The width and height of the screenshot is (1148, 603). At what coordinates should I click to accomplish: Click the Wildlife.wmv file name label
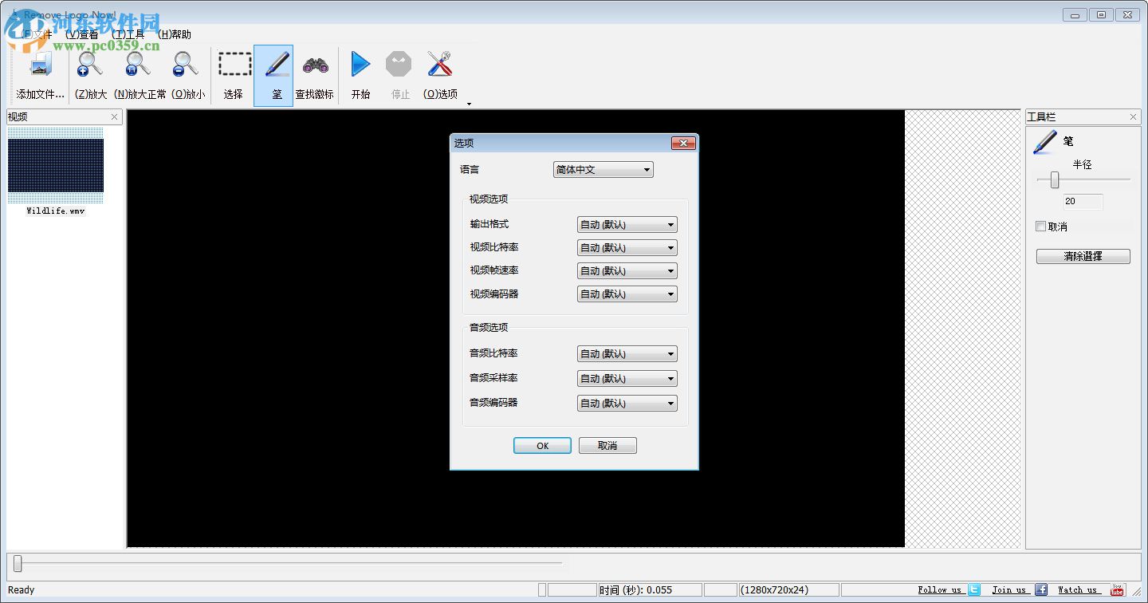point(56,211)
